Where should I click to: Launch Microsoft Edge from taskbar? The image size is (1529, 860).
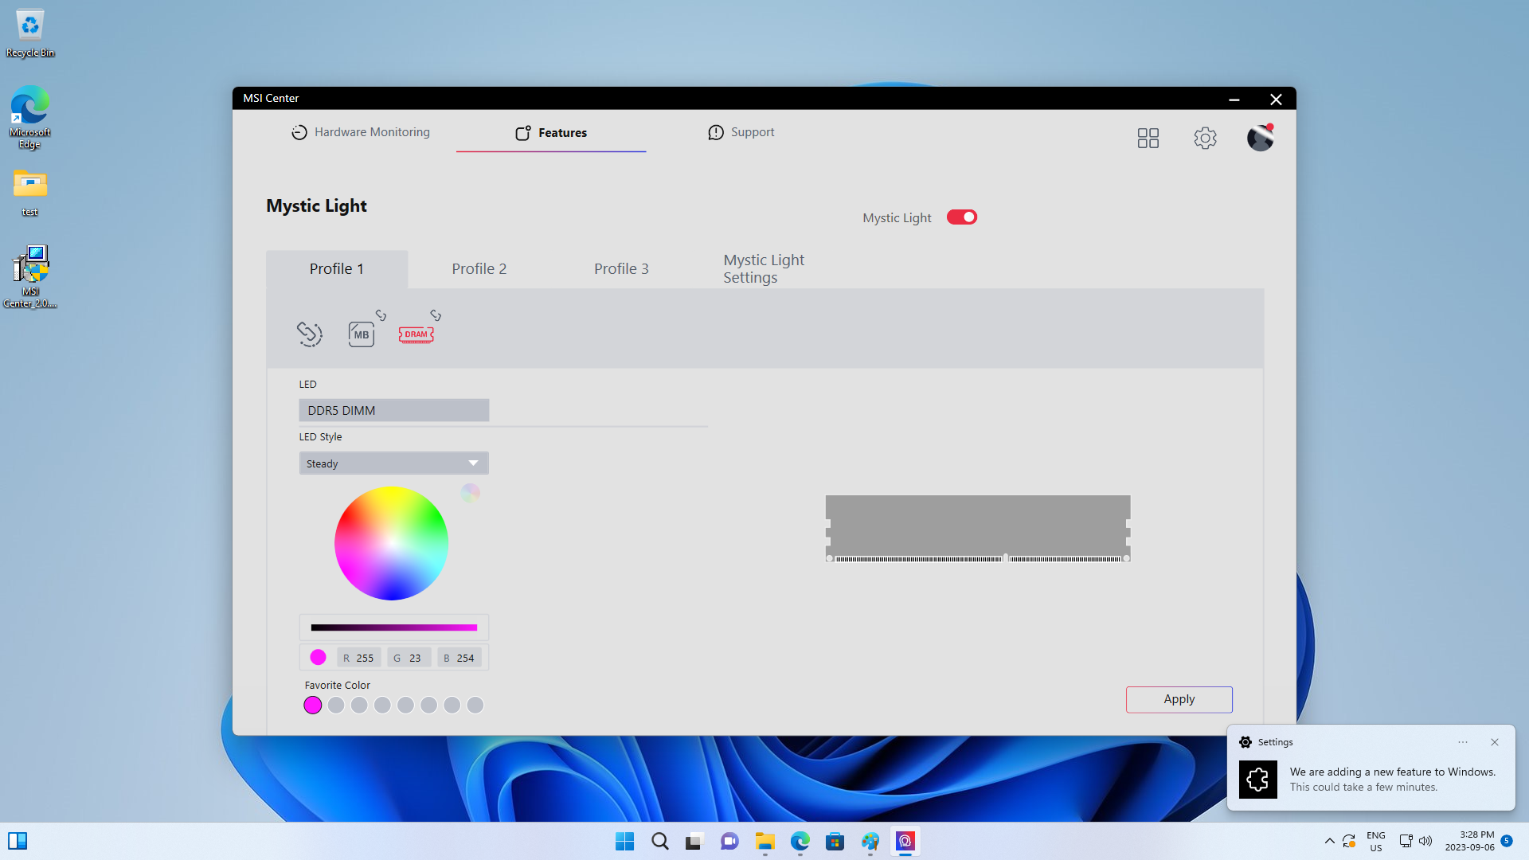tap(800, 842)
